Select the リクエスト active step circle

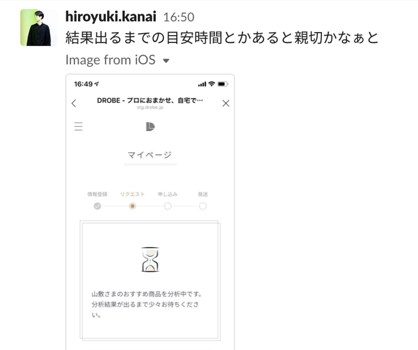pyautogui.click(x=132, y=206)
